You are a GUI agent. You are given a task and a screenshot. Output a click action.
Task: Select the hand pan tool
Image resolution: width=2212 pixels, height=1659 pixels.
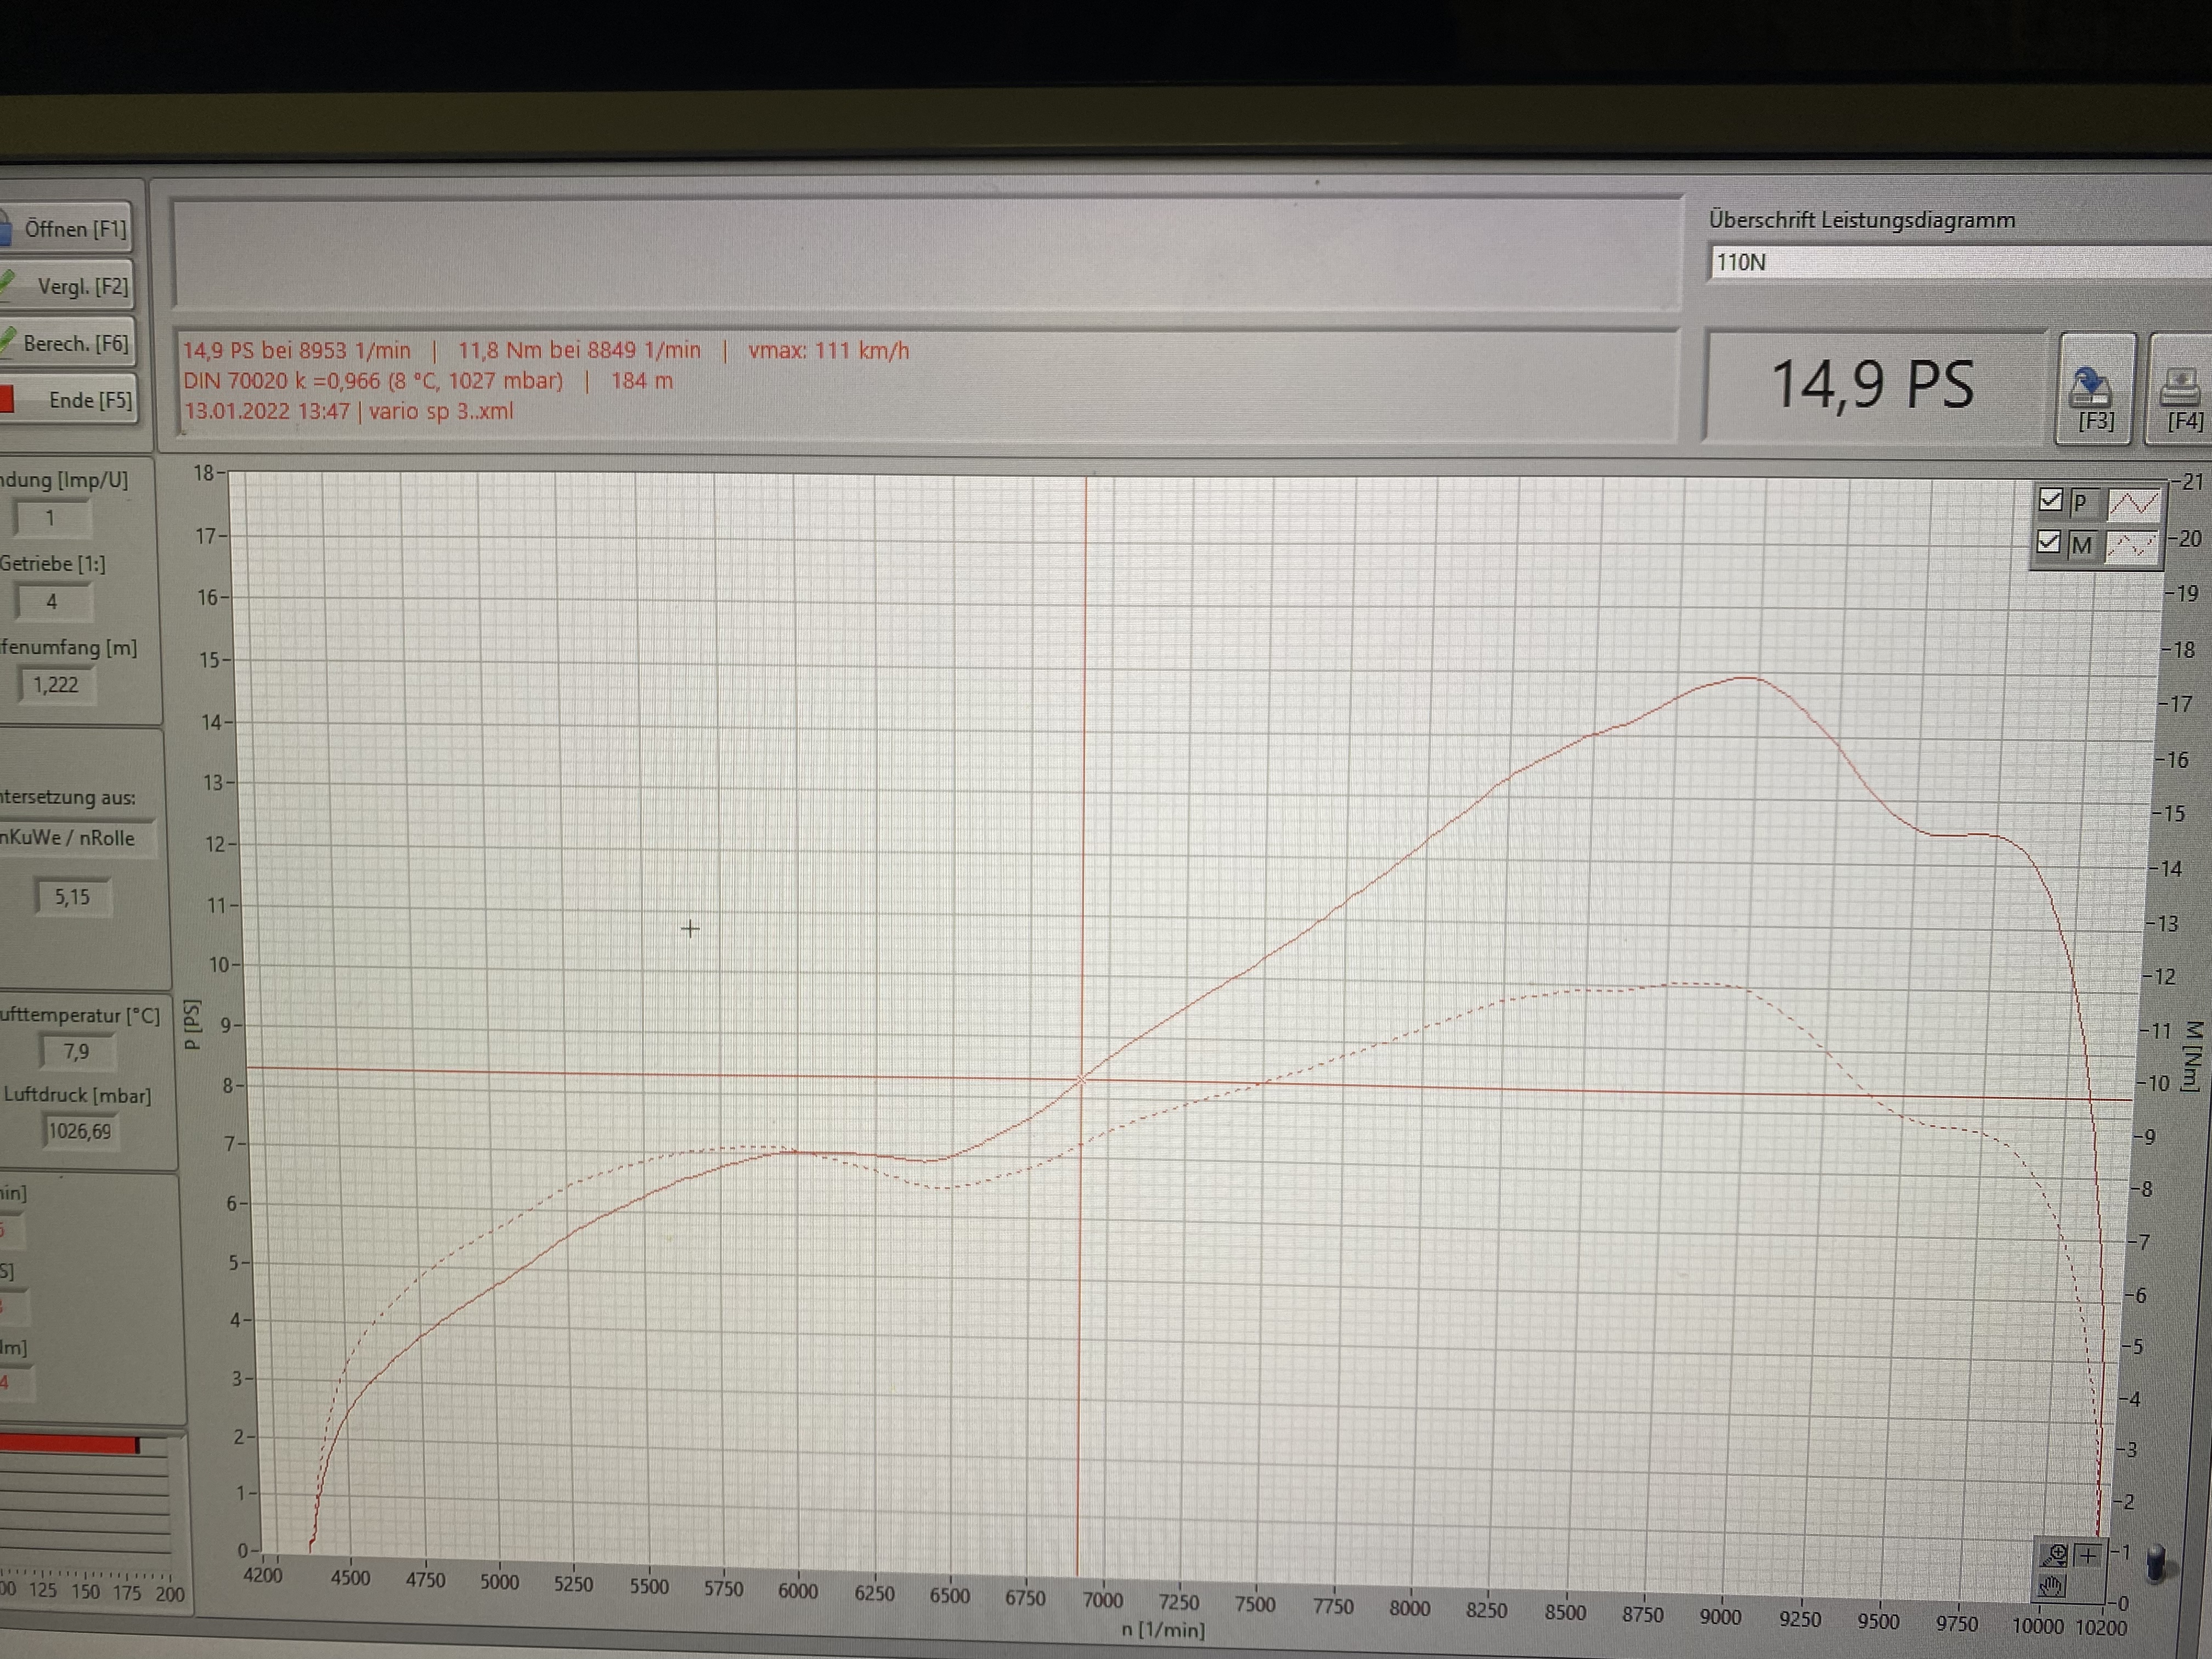[x=2052, y=1586]
